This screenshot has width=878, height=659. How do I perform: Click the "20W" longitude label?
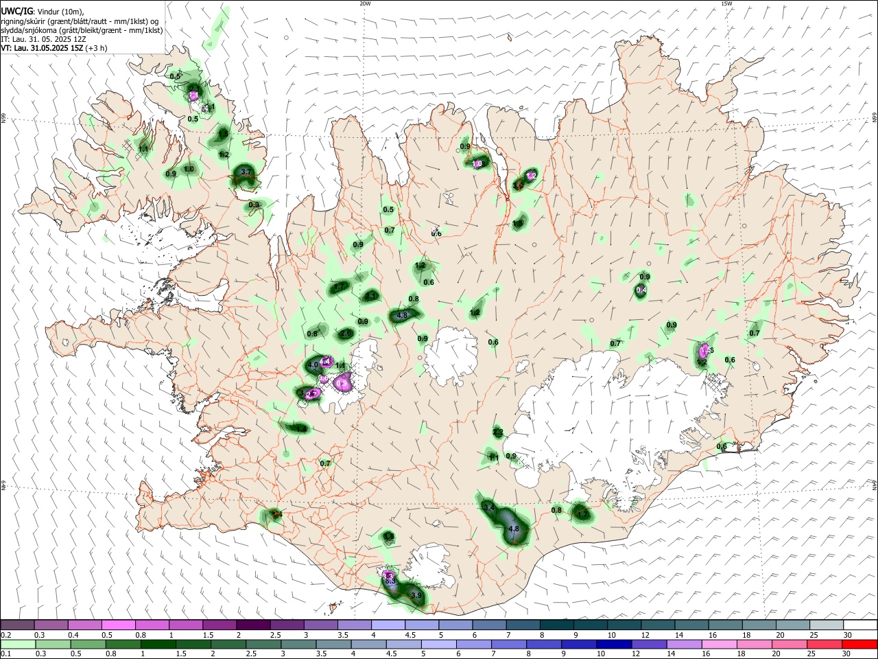click(365, 3)
